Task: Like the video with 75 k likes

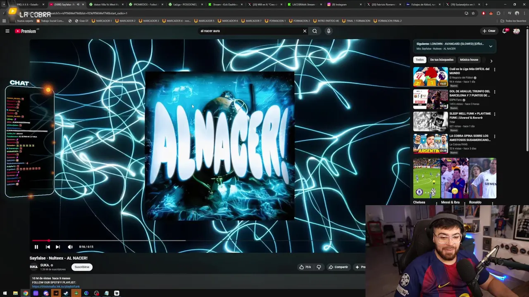Action: pyautogui.click(x=305, y=267)
